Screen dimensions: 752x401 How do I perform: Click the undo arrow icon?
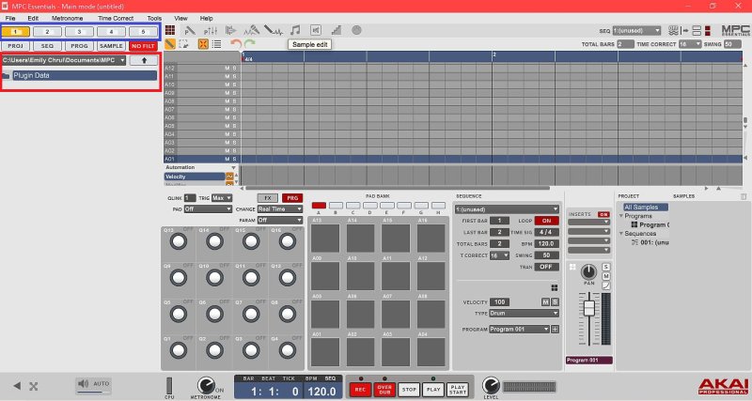(235, 44)
